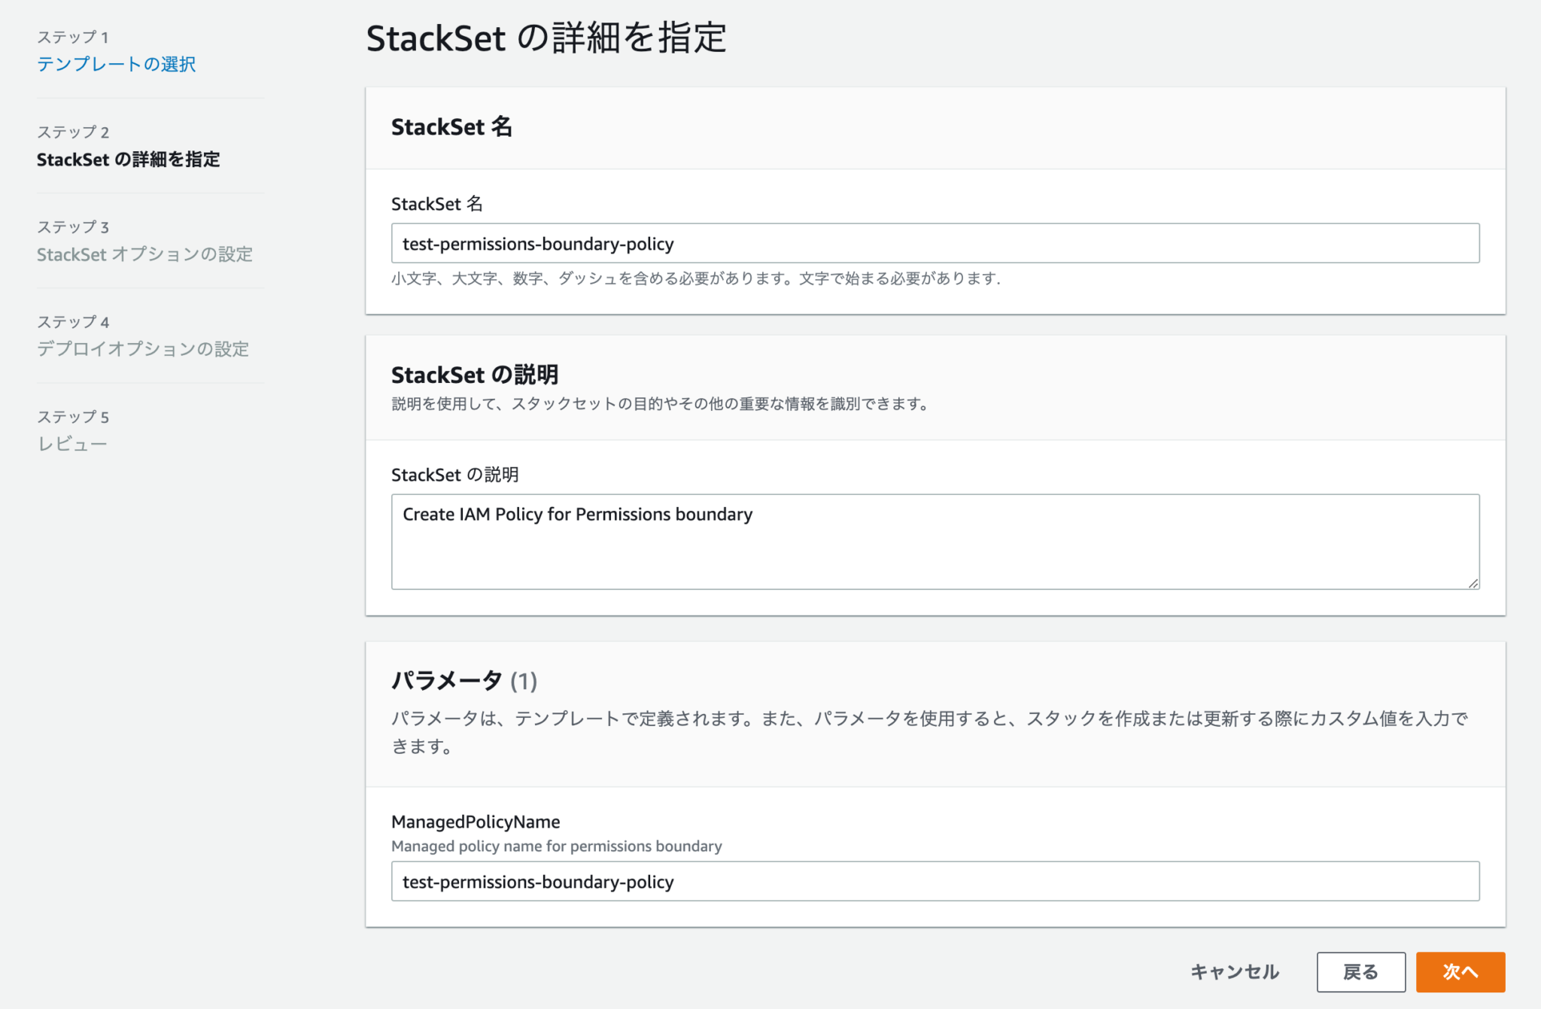Navigate back to テンプレートの選択 step link
This screenshot has height=1009, width=1541.
(x=116, y=65)
